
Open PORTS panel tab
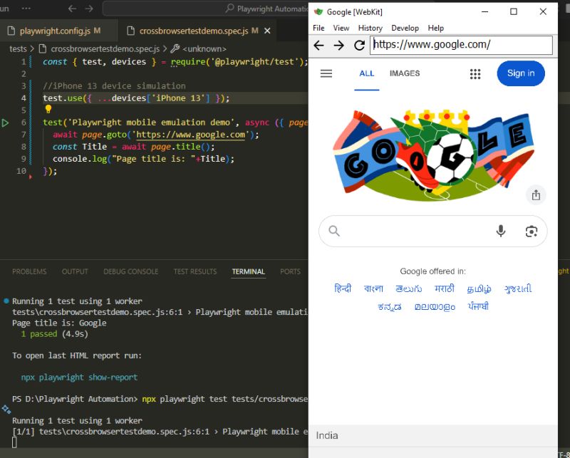tap(290, 271)
